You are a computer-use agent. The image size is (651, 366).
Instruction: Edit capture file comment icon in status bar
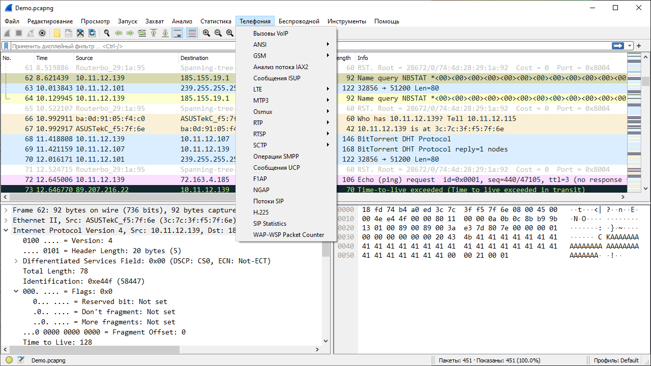[21, 360]
